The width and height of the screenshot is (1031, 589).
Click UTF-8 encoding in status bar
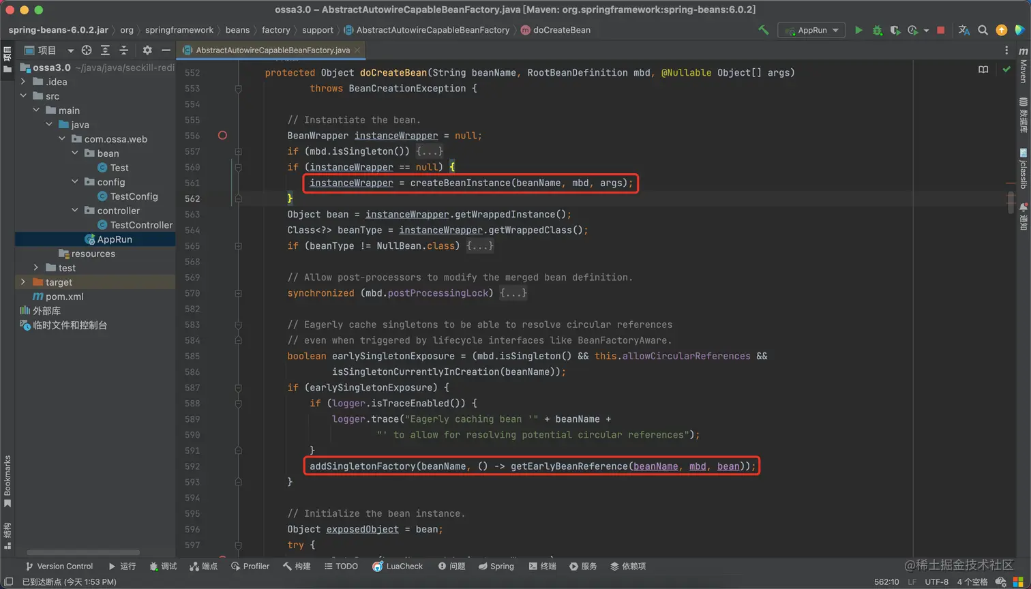(x=936, y=582)
